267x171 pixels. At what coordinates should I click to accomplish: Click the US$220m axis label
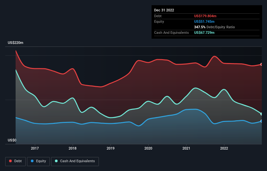click(x=16, y=43)
